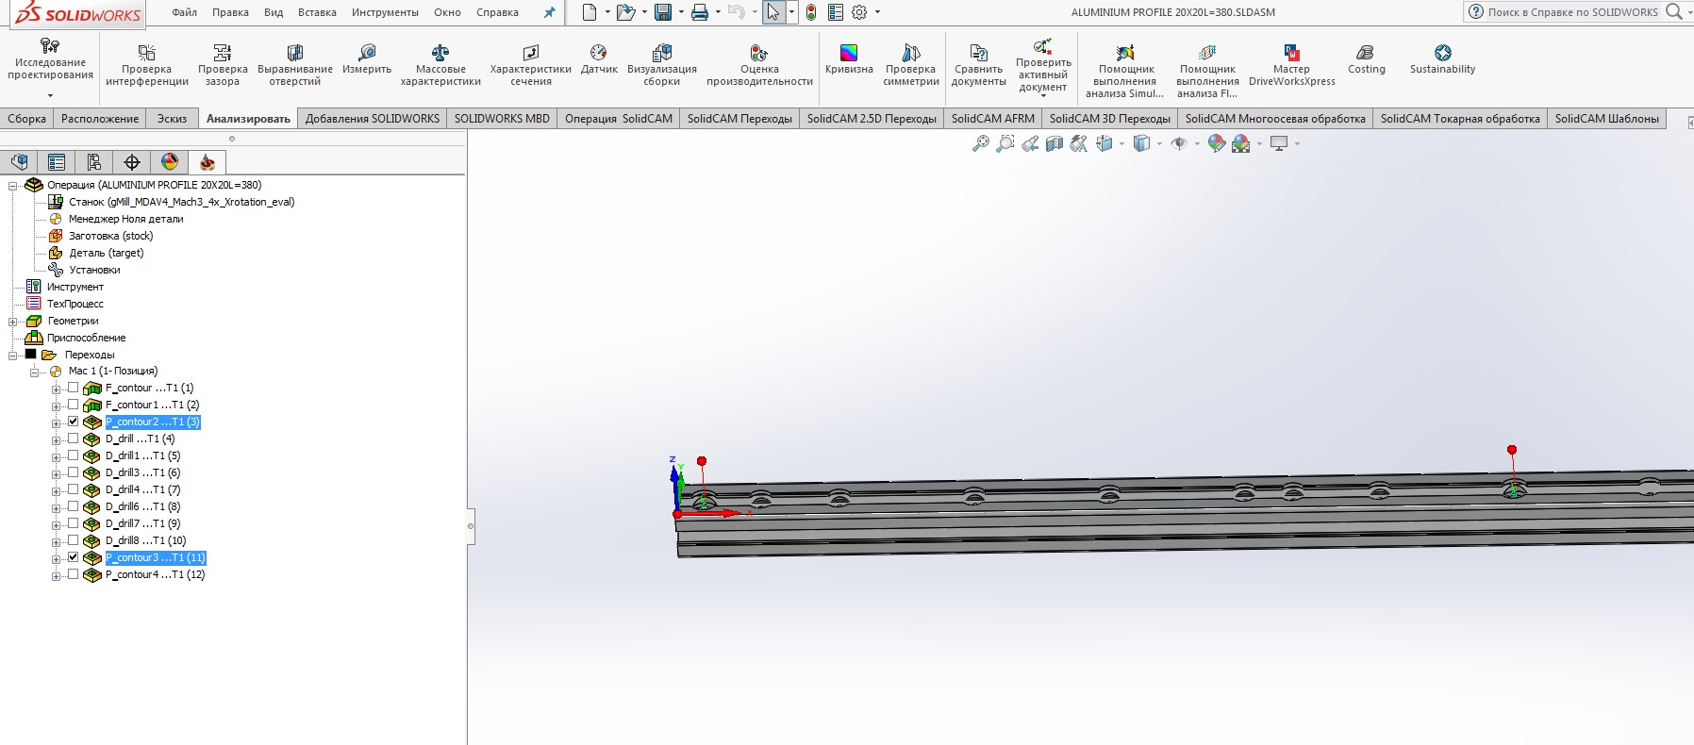Check the P_contour4 ...T1 (12) checkbox
This screenshot has width=1694, height=745.
[x=73, y=574]
